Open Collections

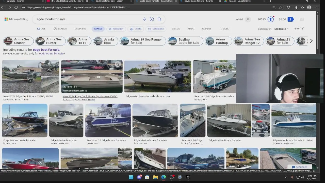click(x=156, y=29)
